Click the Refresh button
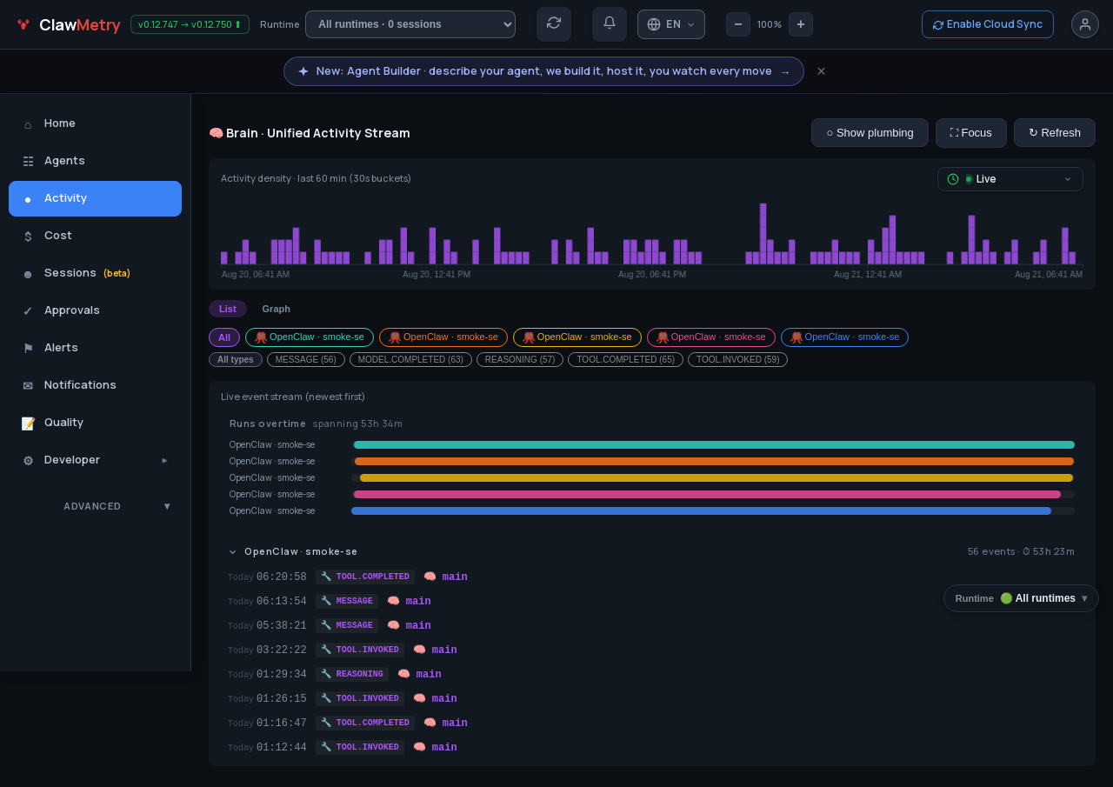 1055,133
